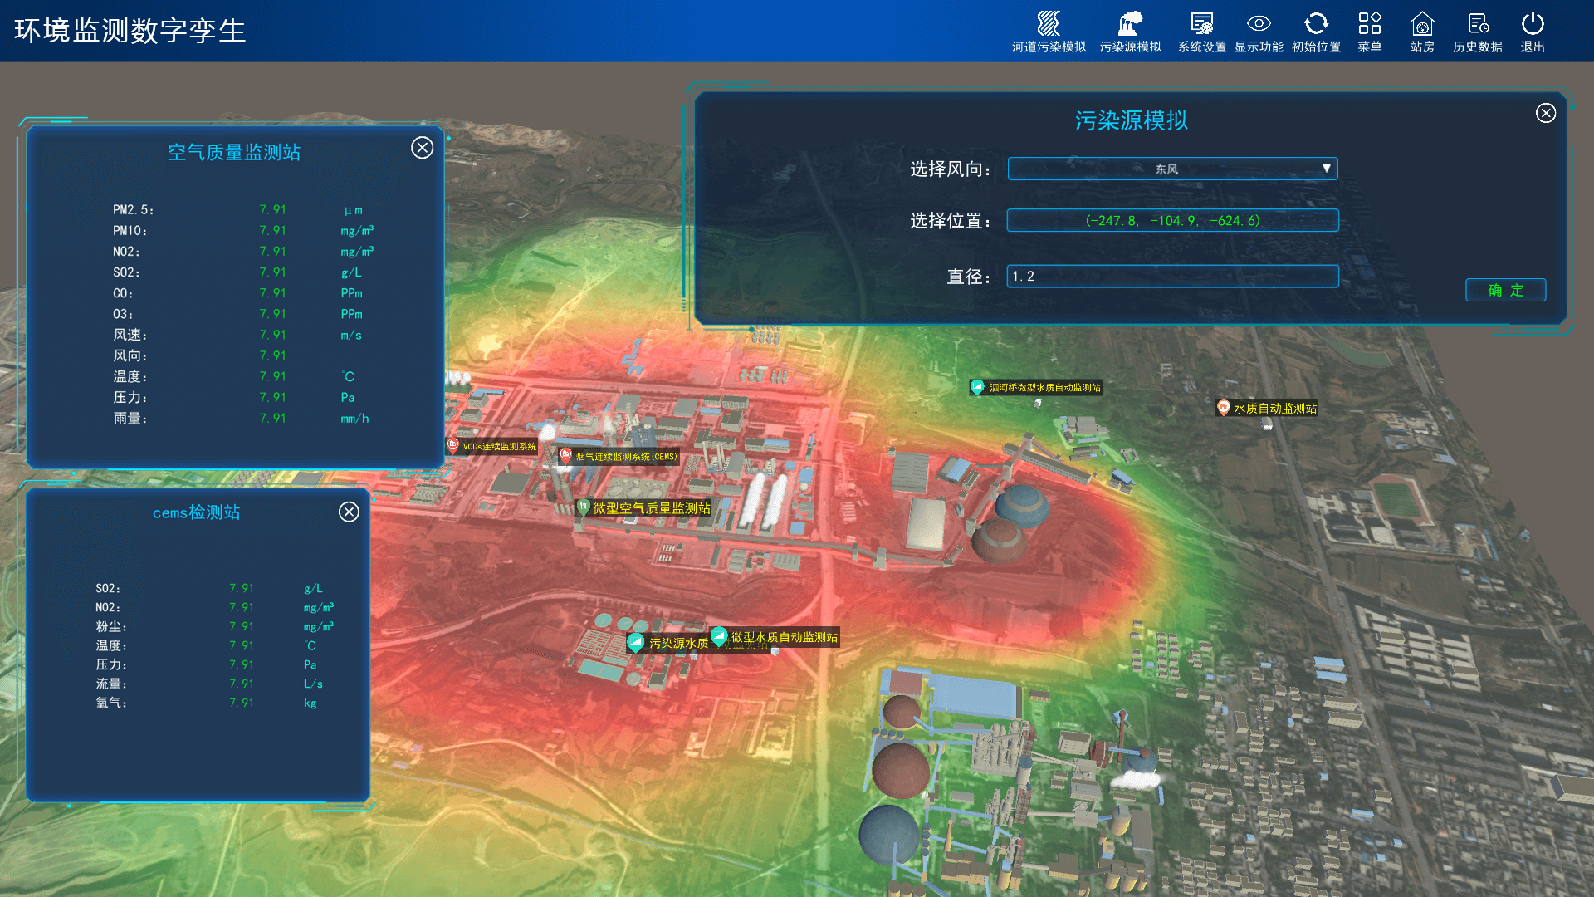1594x897 pixels.
Task: Click the 污染源模拟 factory icon
Action: pyautogui.click(x=1130, y=23)
